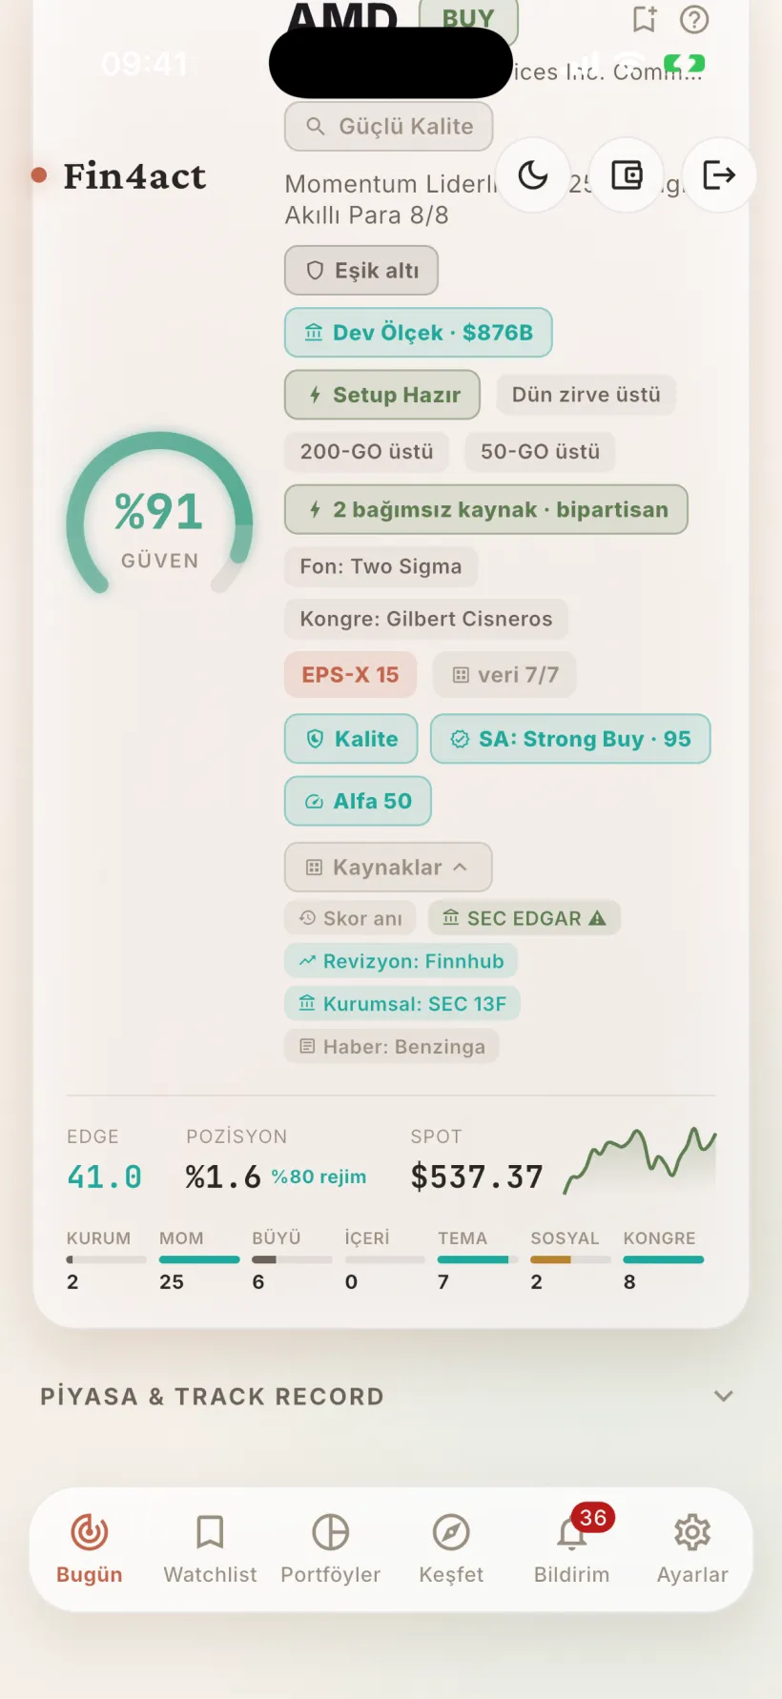
Task: Select the Setup Hazır chip
Action: point(382,395)
